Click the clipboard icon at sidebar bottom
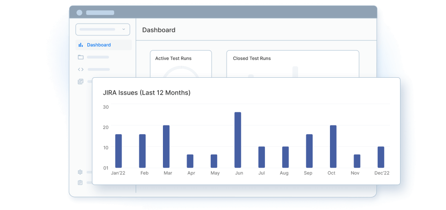Image resolution: width=446 pixels, height=210 pixels. [80, 183]
